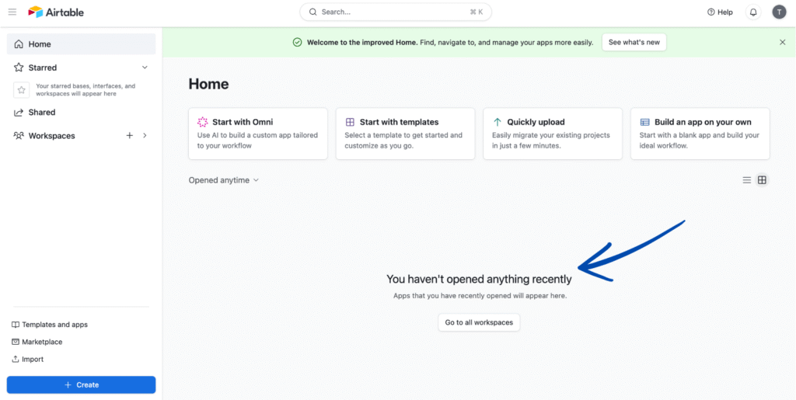Screen dimensions: 796x400
Task: Dismiss the welcome banner
Action: [x=782, y=42]
